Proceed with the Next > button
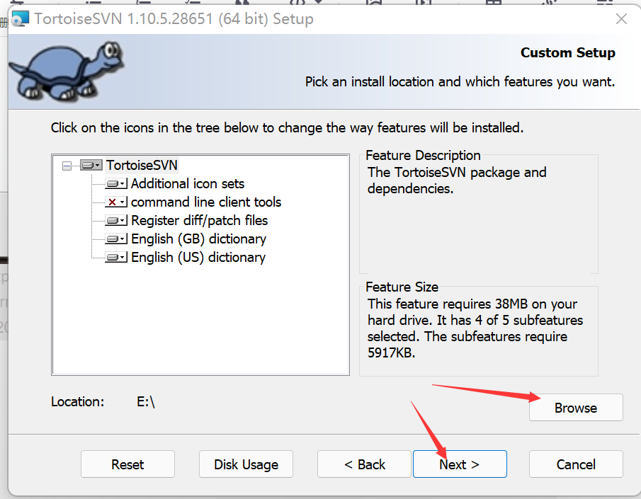This screenshot has width=641, height=499. pyautogui.click(x=460, y=464)
